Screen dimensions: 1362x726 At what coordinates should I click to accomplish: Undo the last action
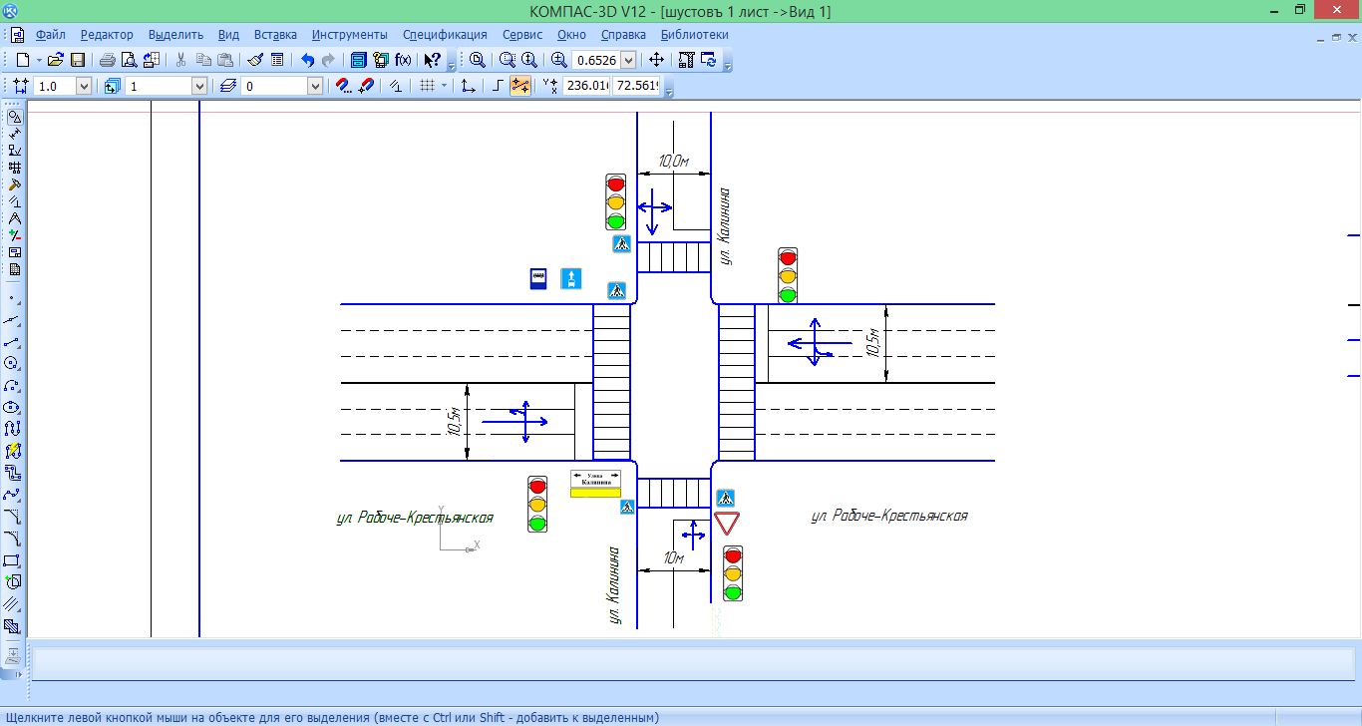(x=307, y=60)
